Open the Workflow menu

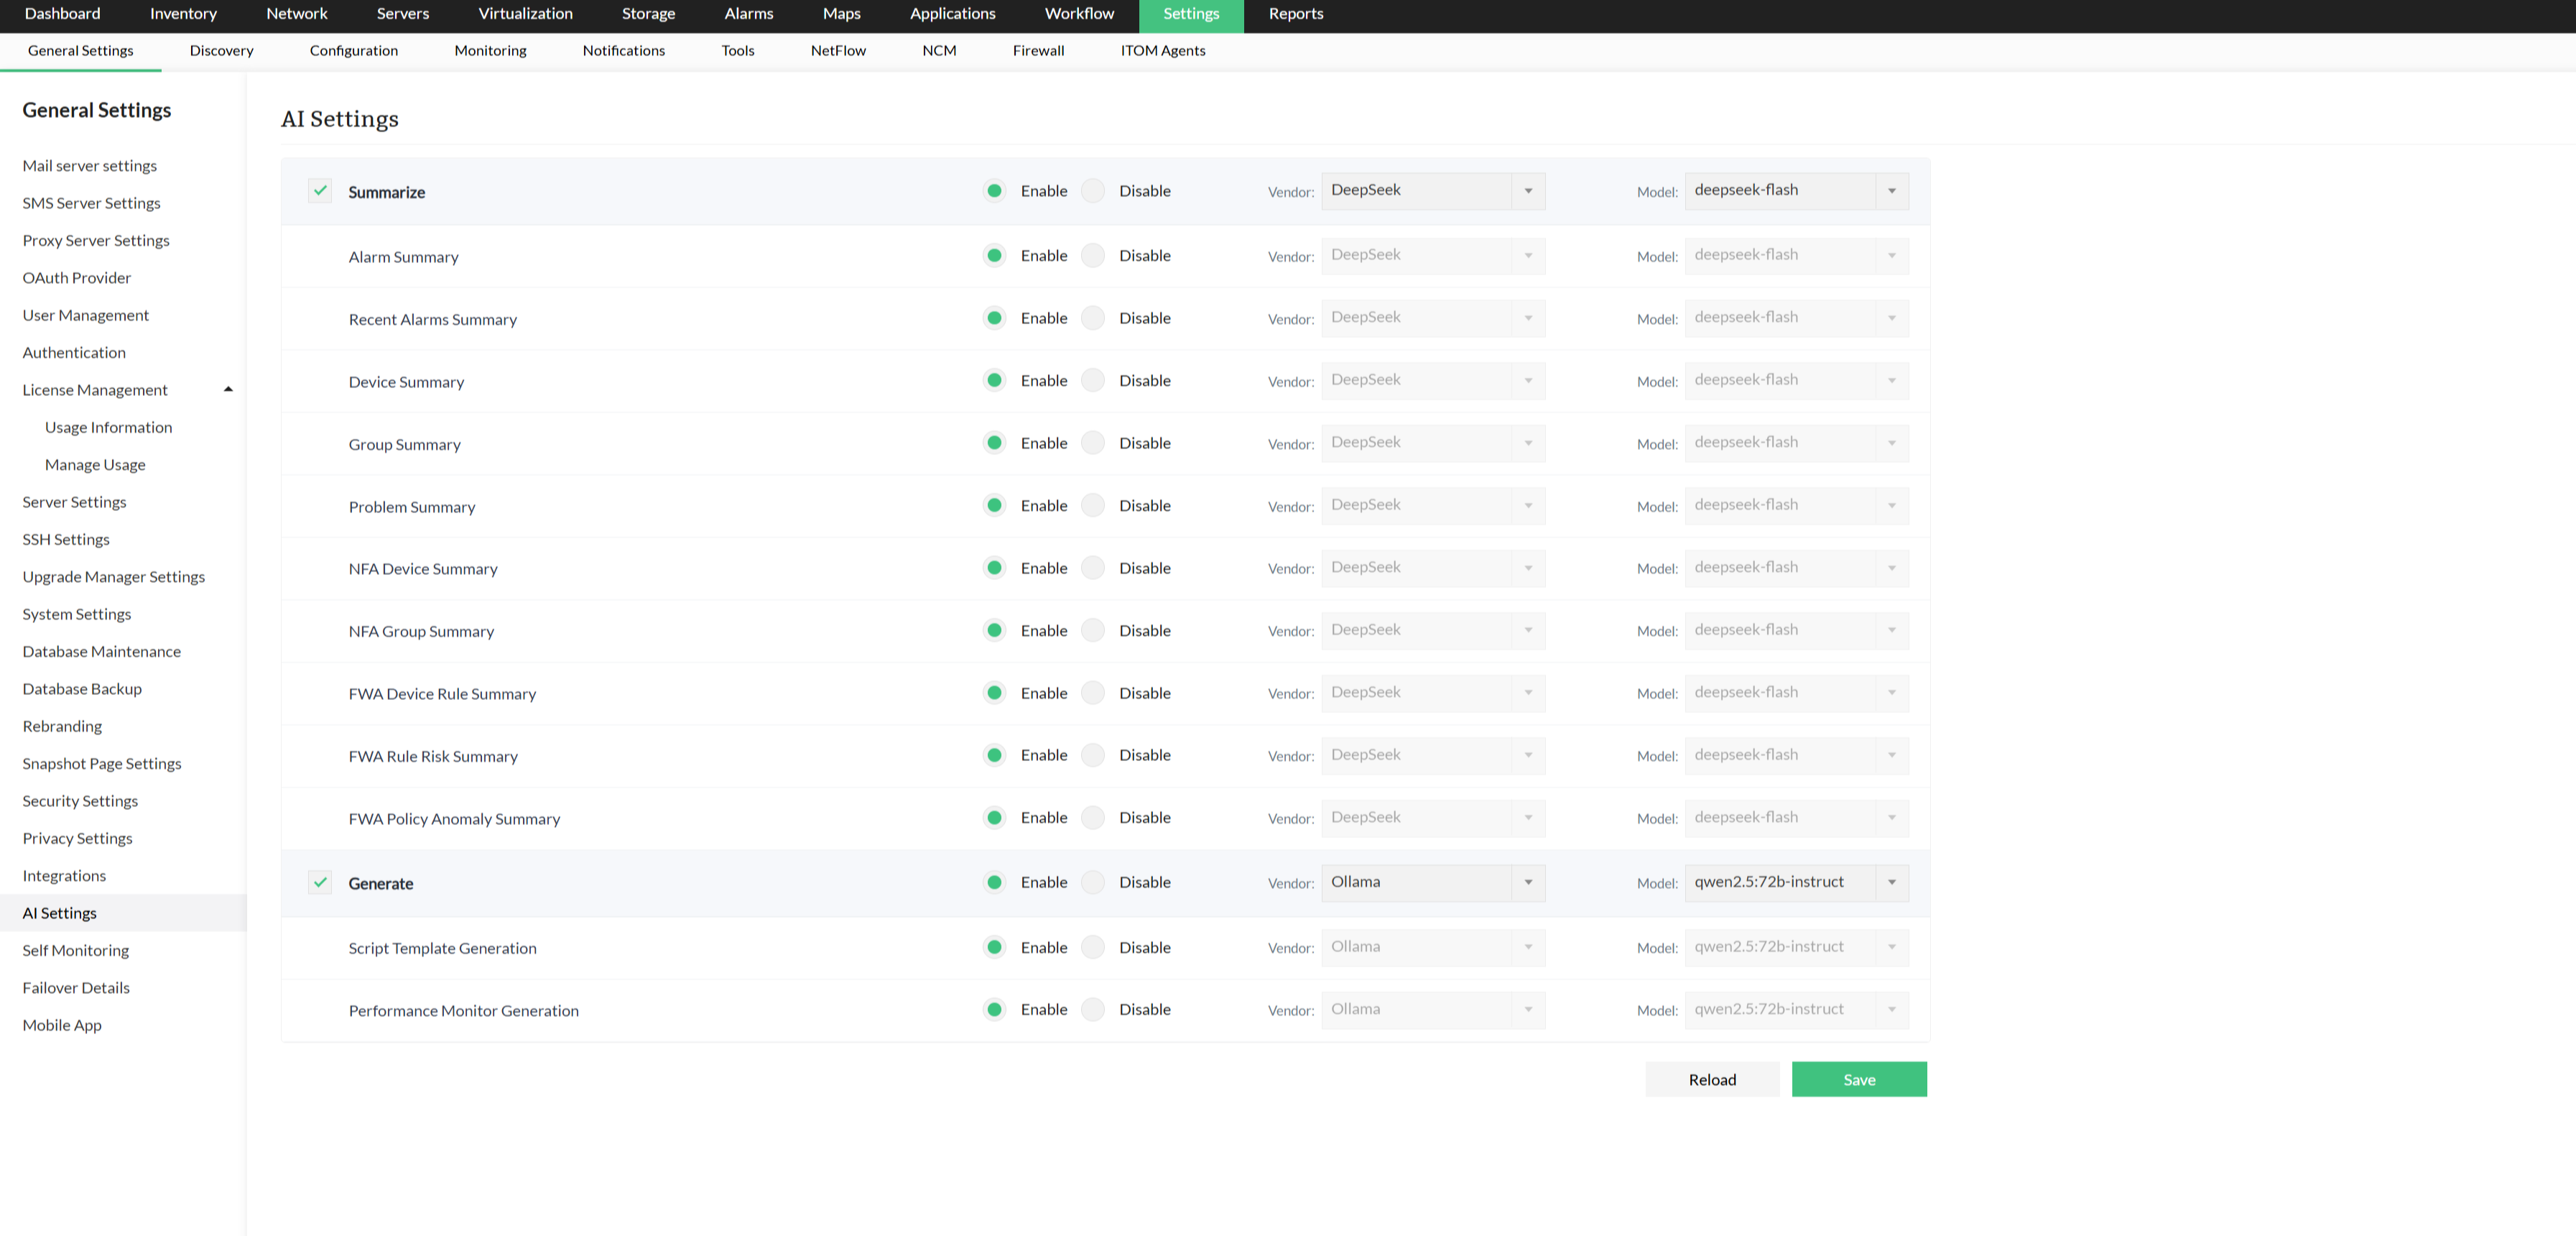point(1079,14)
